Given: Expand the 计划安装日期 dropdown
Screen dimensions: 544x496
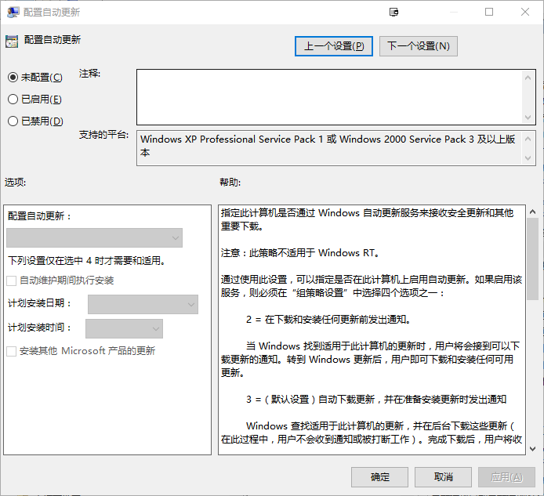Looking at the screenshot, I should 143,304.
